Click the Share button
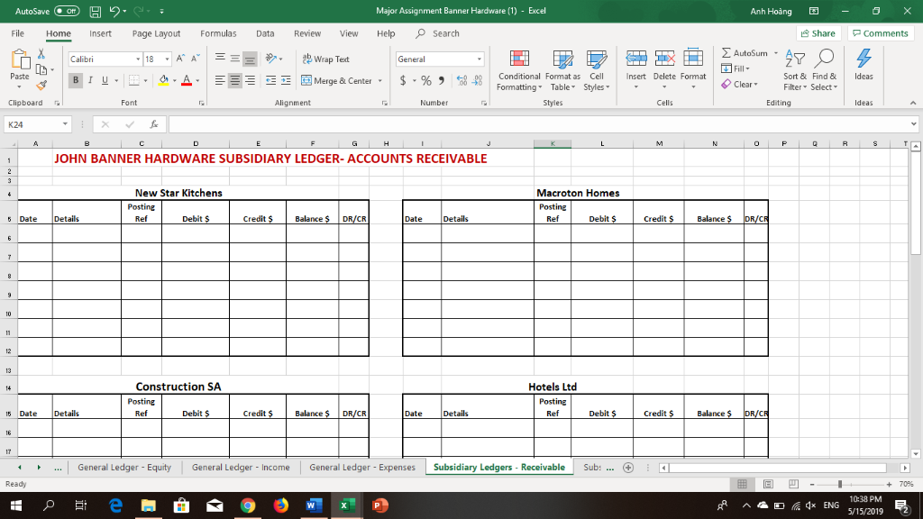Image resolution: width=923 pixels, height=519 pixels. (817, 32)
